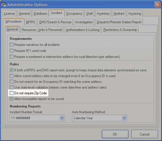
Task: Disable NFIRS and EMS synchronization prompt checkbox
Action: tap(11, 70)
